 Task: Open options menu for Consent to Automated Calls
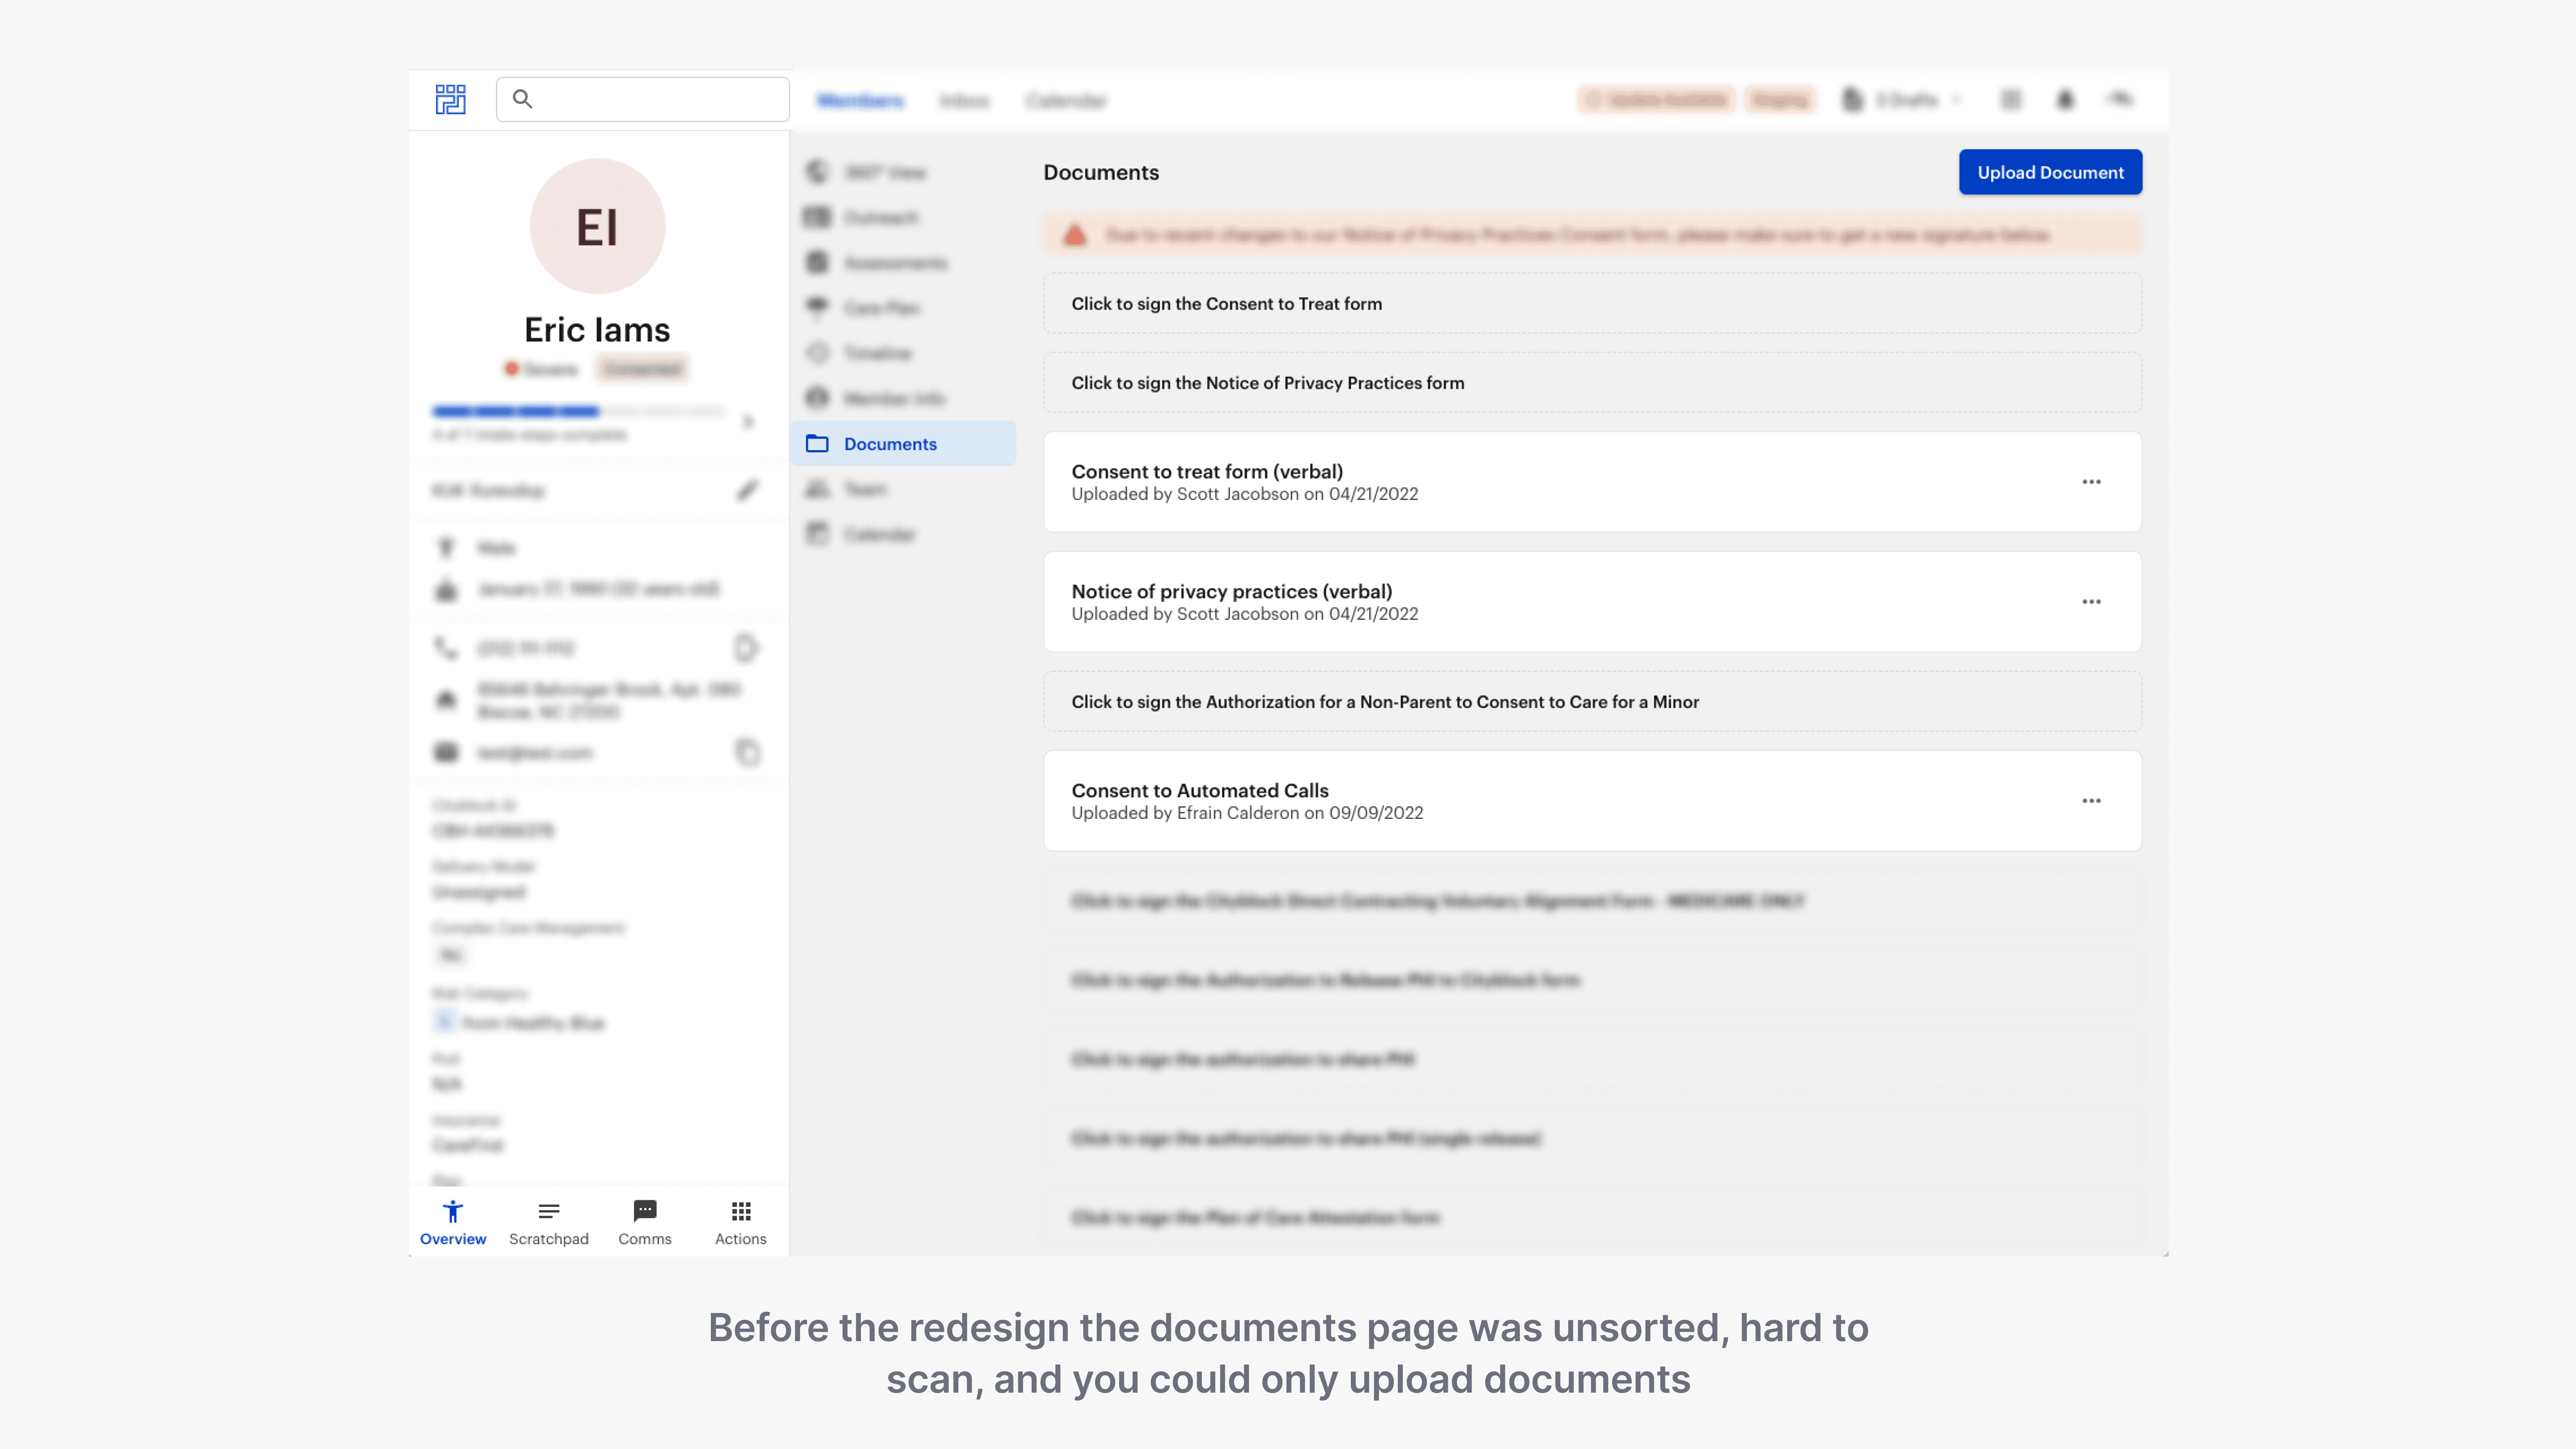[x=2091, y=801]
